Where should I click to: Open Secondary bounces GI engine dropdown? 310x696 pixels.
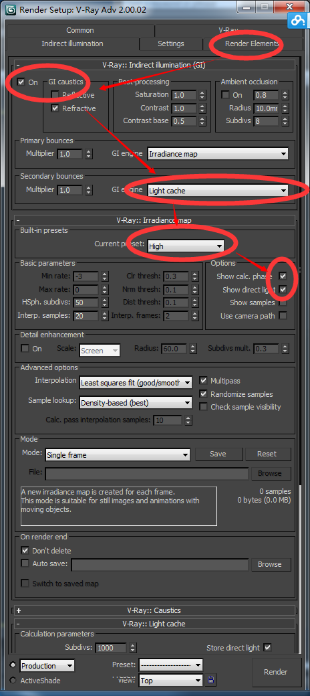(x=217, y=191)
